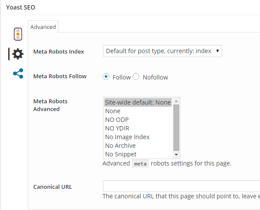Choose 'NO YDIR' in the list
This screenshot has height=210, width=260.
(x=117, y=128)
